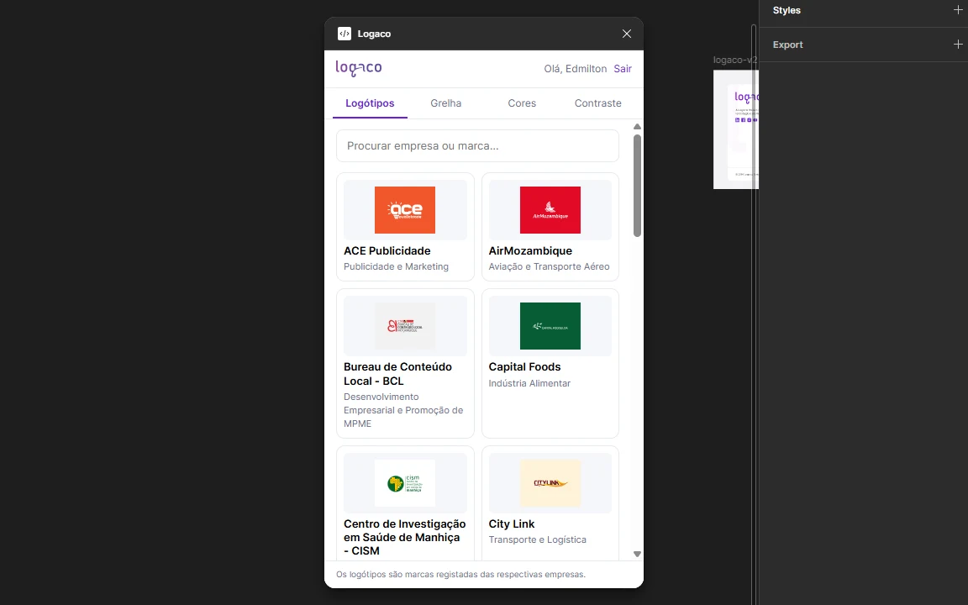Click the plugin list scrollbar thumb

pos(637,185)
